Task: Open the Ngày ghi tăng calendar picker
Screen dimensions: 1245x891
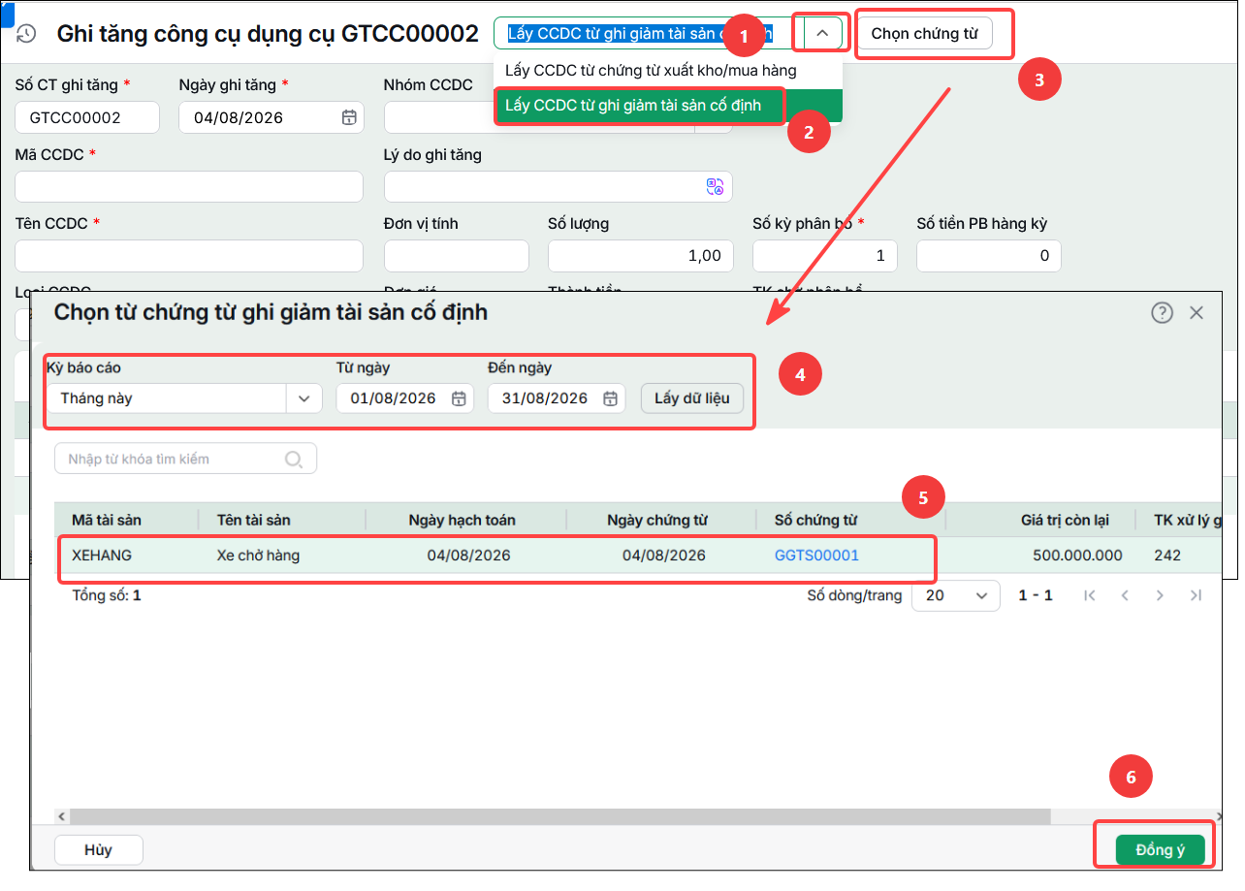Action: click(349, 117)
